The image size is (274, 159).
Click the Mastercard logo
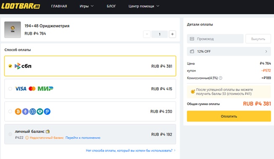pyautogui.click(x=32, y=89)
